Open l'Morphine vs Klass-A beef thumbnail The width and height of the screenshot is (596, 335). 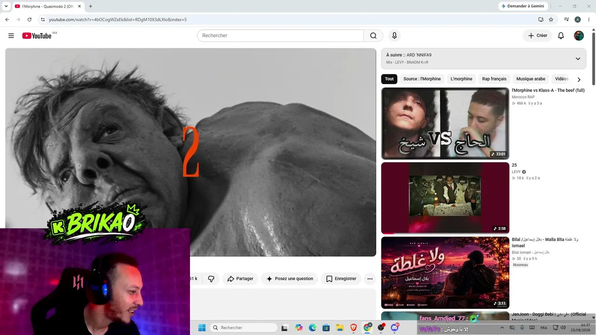coord(445,123)
